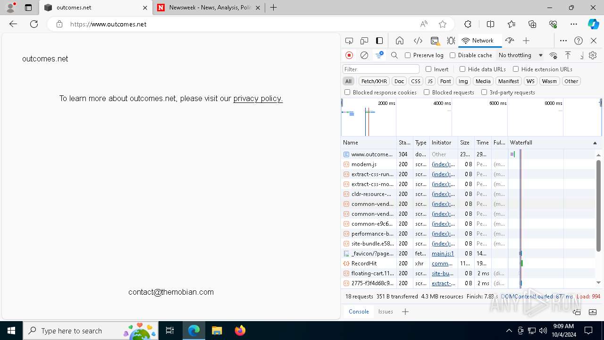Image resolution: width=604 pixels, height=340 pixels.
Task: Open Windows Start menu
Action: coord(11,331)
